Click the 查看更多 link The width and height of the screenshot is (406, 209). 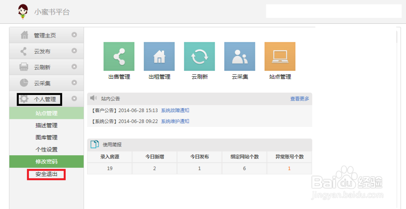pyautogui.click(x=300, y=99)
